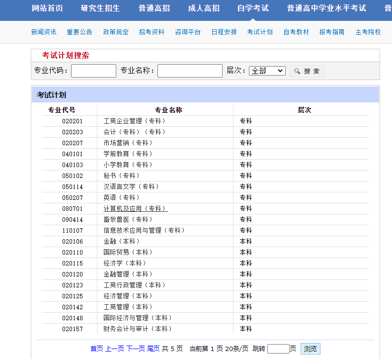Open 成人高招 in top navigation
392x359 pixels.
(x=204, y=8)
